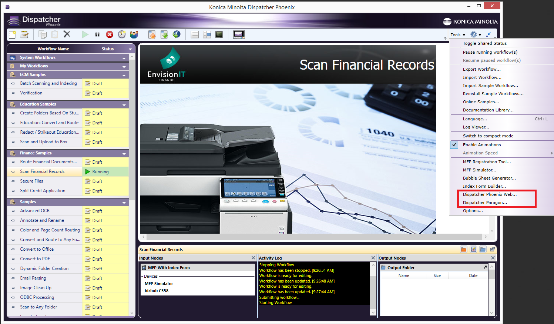Viewport: 554px width, 324px height.
Task: Create a new workflow with the blank page icon
Action: pyautogui.click(x=12, y=34)
